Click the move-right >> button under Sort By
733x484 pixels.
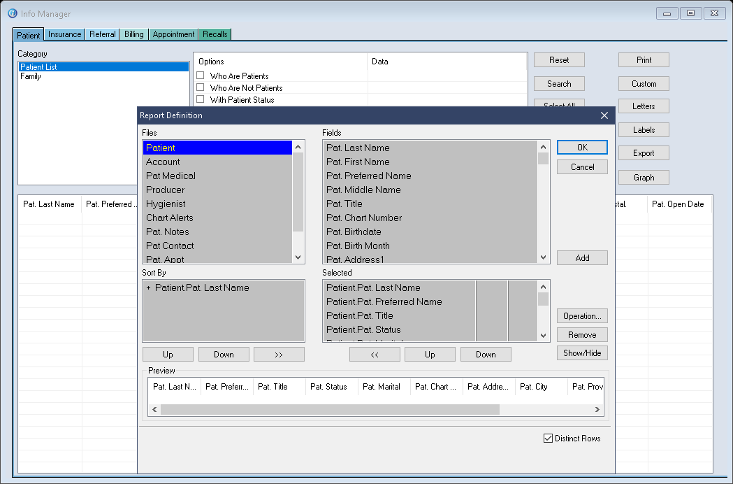tap(279, 355)
